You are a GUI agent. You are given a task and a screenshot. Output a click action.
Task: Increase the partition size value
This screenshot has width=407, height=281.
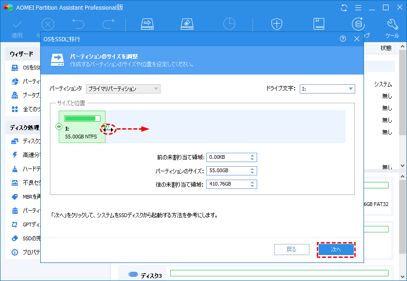[253, 169]
